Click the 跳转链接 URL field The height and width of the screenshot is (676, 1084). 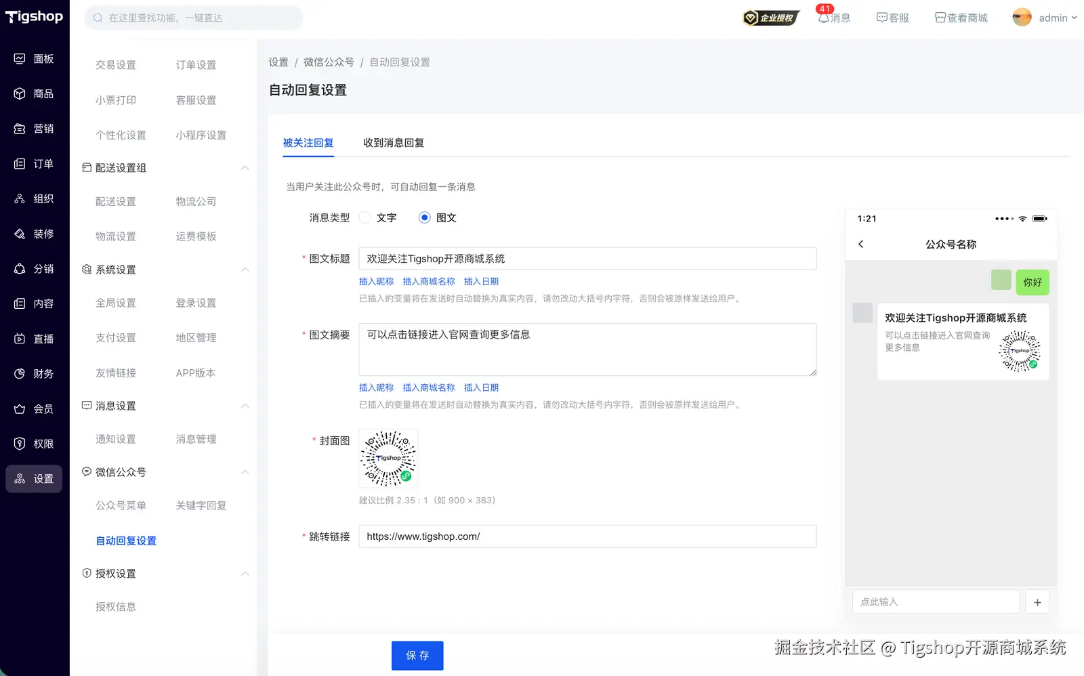point(587,536)
